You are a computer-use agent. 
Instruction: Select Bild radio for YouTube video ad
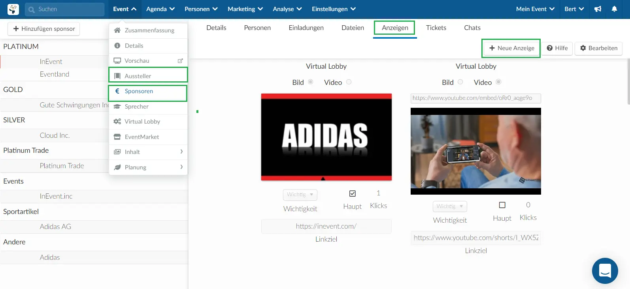pos(460,82)
